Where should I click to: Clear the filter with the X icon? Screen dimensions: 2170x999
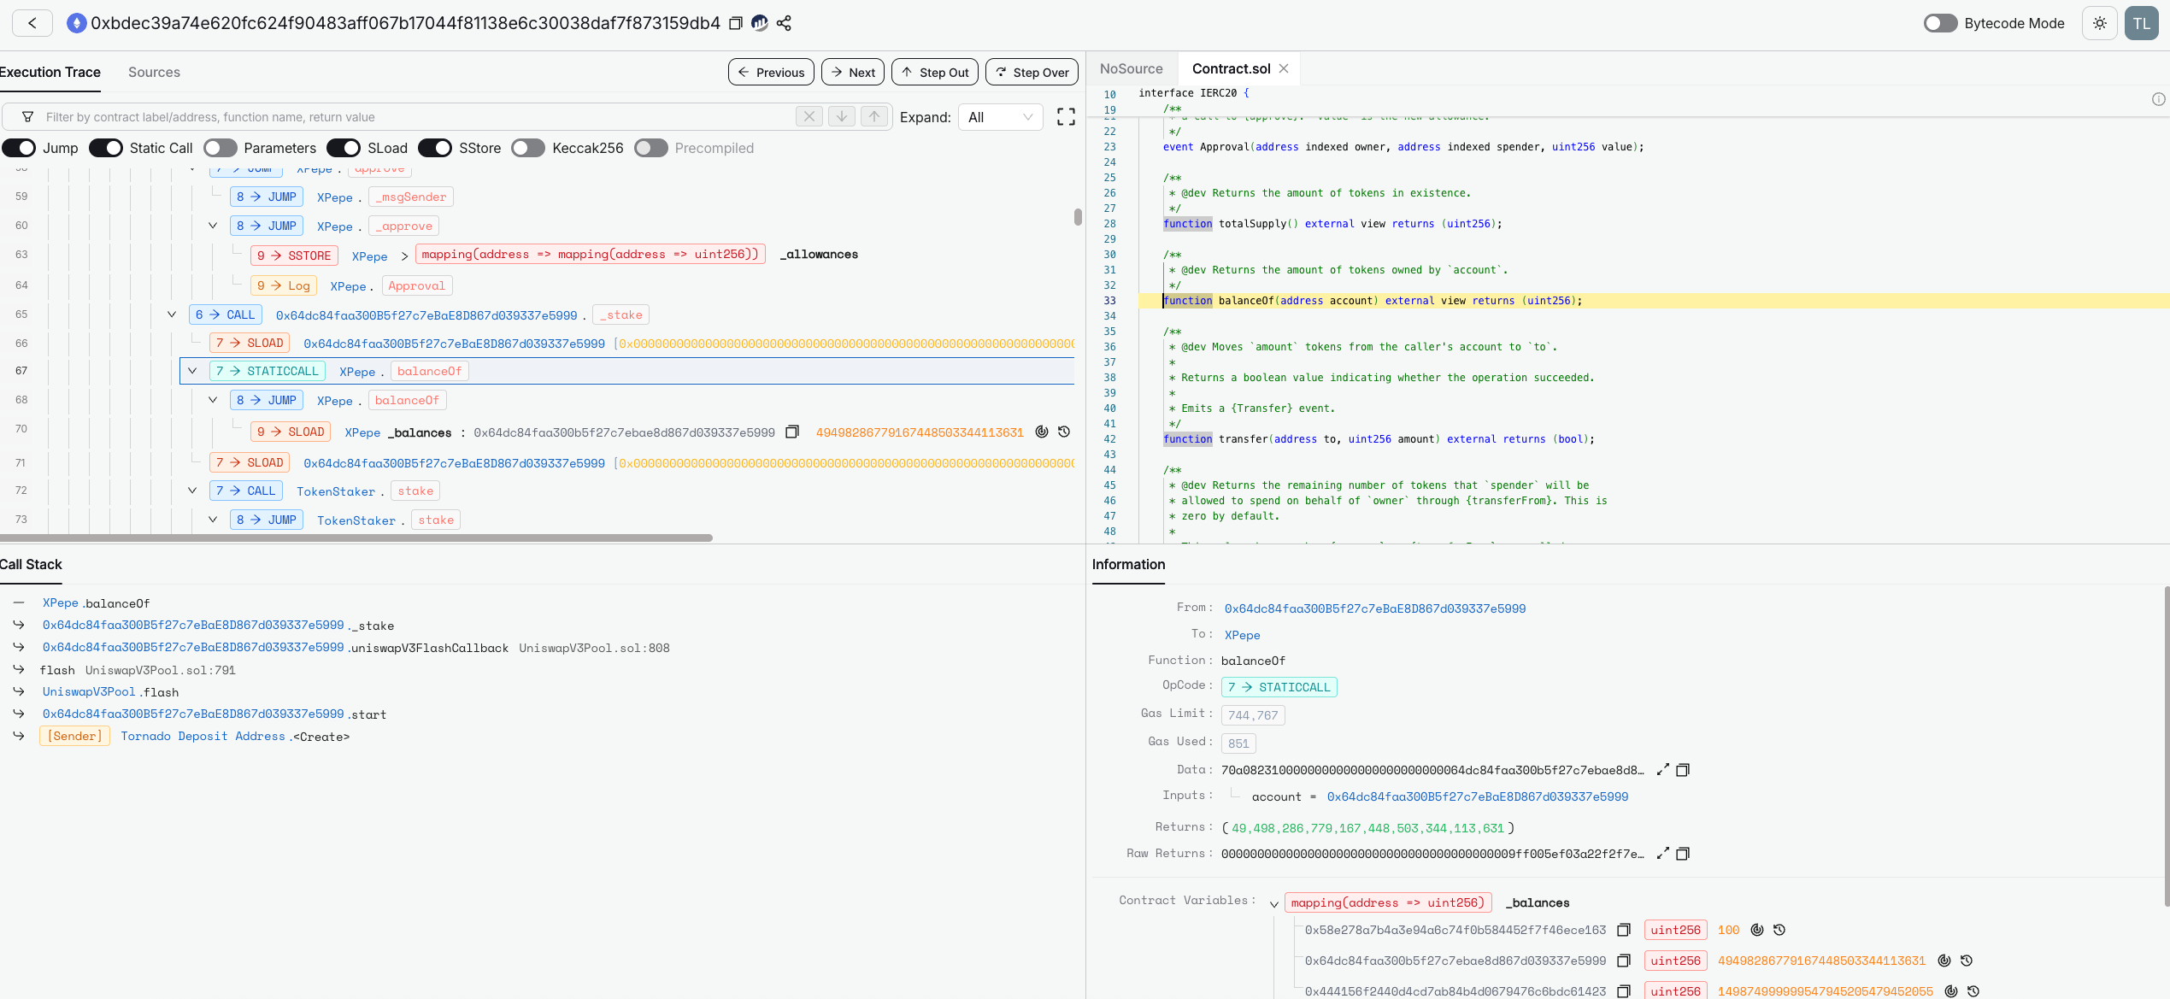tap(809, 116)
